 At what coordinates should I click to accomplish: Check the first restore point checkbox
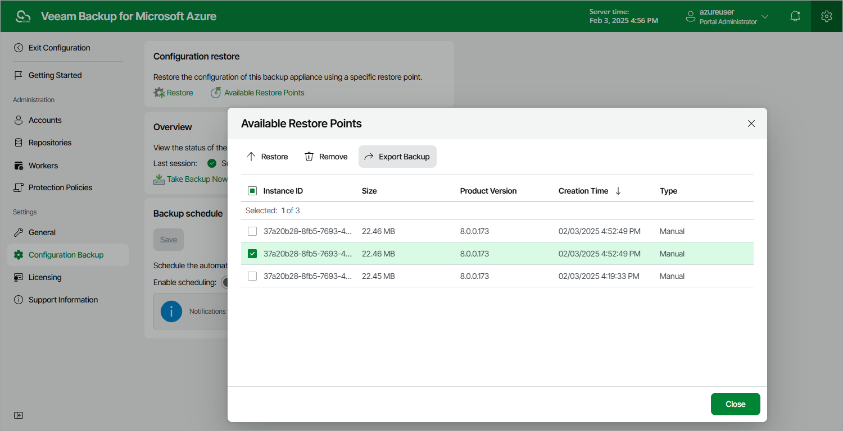[x=252, y=231]
